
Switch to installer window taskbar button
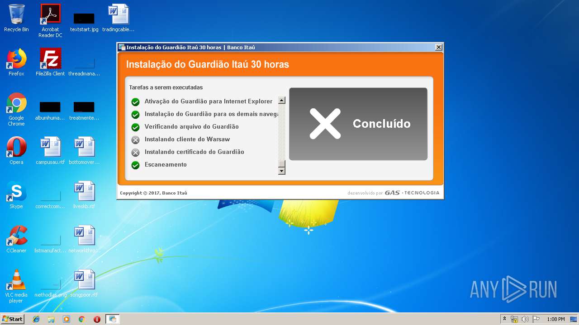[112, 319]
